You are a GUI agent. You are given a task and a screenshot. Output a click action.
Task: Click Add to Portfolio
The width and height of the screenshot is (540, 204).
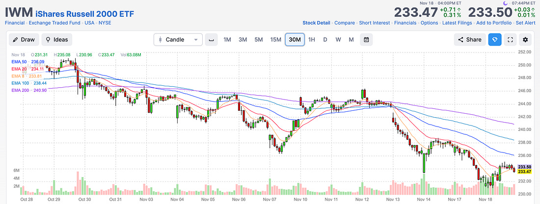click(494, 23)
